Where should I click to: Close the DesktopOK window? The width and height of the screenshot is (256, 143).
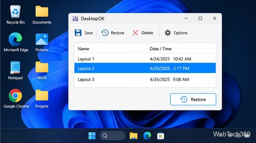pyautogui.click(x=214, y=19)
